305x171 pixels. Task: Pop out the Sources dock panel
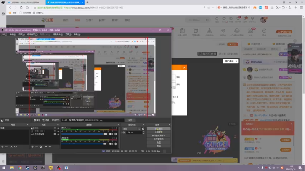tap(58, 125)
